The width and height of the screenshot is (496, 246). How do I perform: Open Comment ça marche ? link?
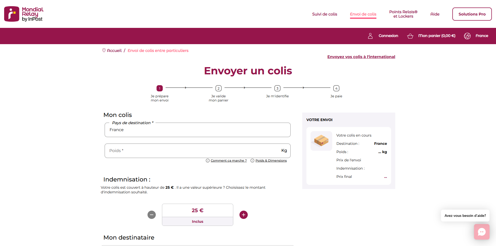229,161
